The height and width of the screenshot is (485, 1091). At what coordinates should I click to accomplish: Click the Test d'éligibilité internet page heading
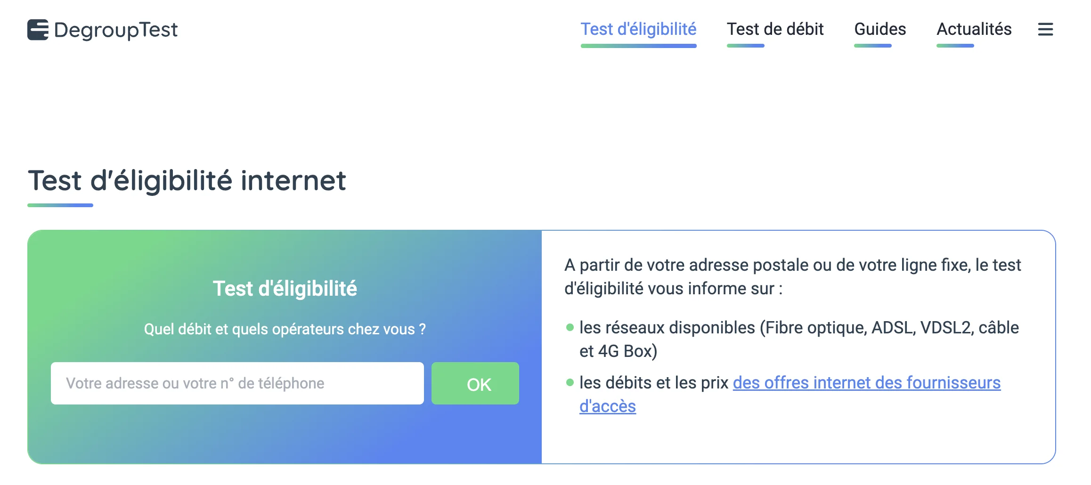tap(187, 181)
